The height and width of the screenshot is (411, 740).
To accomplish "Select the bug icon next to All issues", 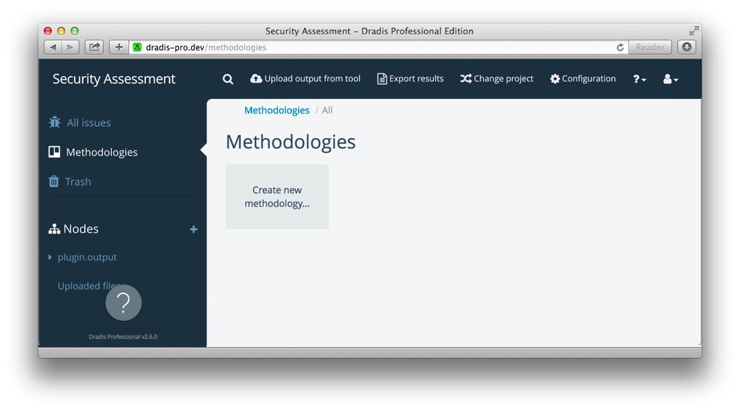I will point(54,122).
